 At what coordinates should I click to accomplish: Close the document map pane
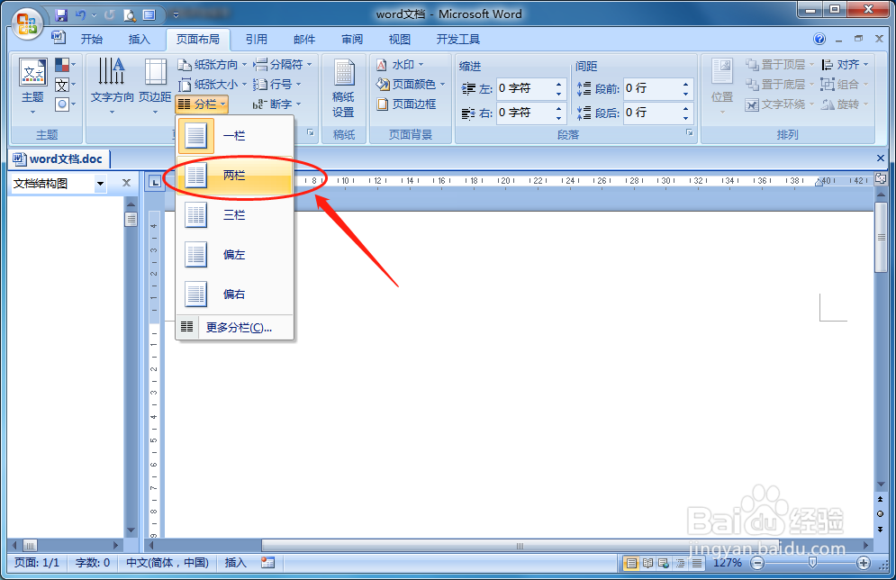pos(126,183)
